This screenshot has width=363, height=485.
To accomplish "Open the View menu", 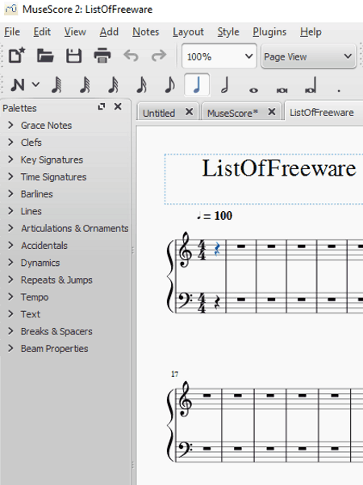I will pyautogui.click(x=75, y=32).
